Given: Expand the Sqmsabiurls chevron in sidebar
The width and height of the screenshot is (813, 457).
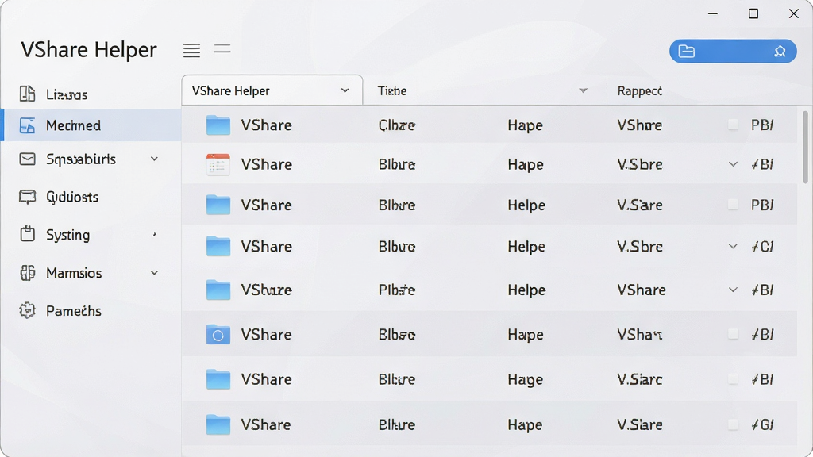Looking at the screenshot, I should pos(154,159).
